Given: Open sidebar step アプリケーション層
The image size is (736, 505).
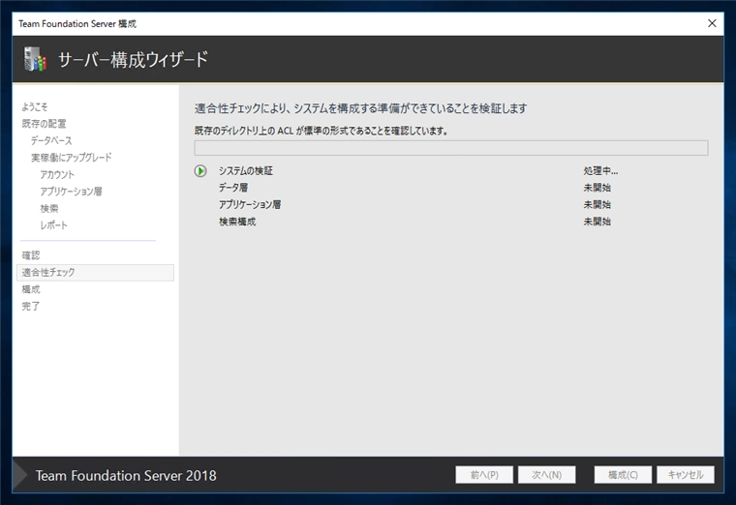Looking at the screenshot, I should [x=71, y=192].
